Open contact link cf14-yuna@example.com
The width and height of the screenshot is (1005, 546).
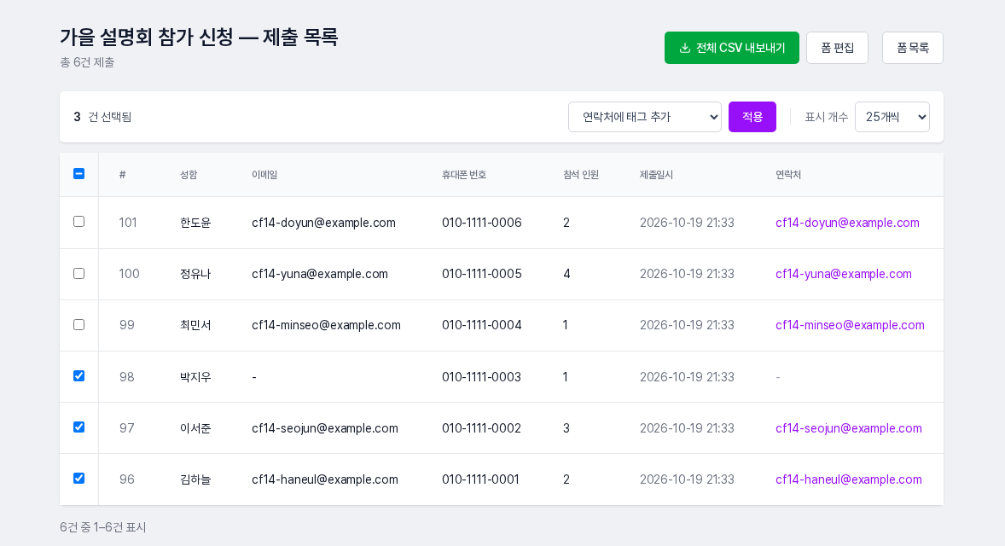click(x=844, y=274)
